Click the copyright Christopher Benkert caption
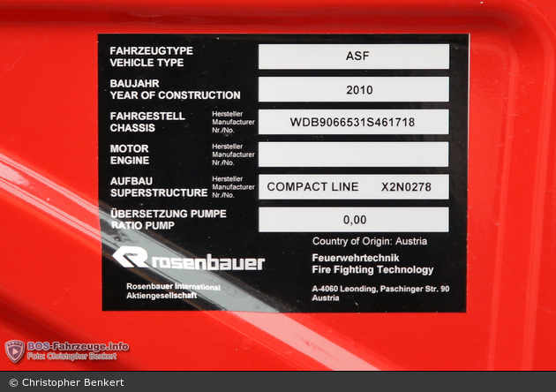This screenshot has height=392, width=556. 67,382
